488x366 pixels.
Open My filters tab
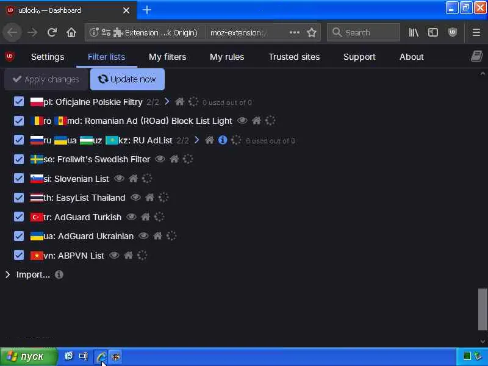click(167, 57)
